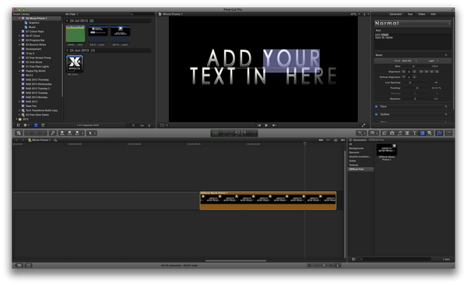
Task: Open the Music and Sound browser
Action: (399, 133)
